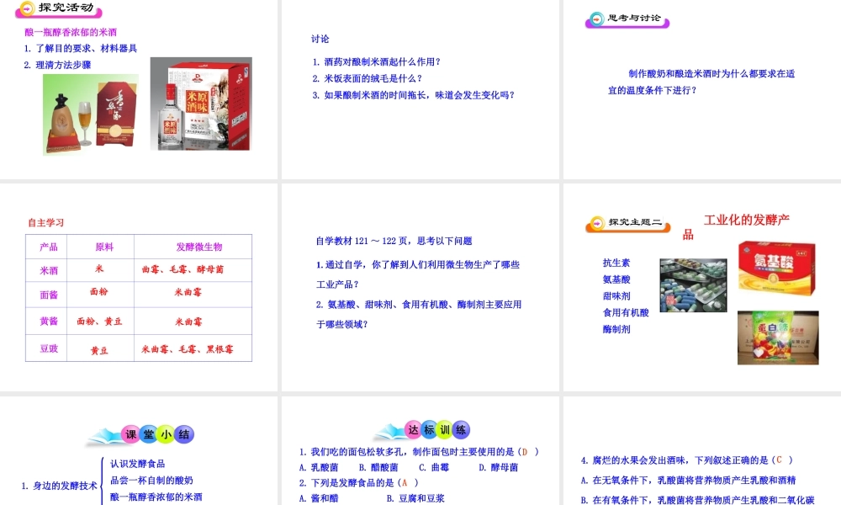841x505 pixels.
Task: Click 氨基酸 in the blue product list
Action: coord(616,279)
